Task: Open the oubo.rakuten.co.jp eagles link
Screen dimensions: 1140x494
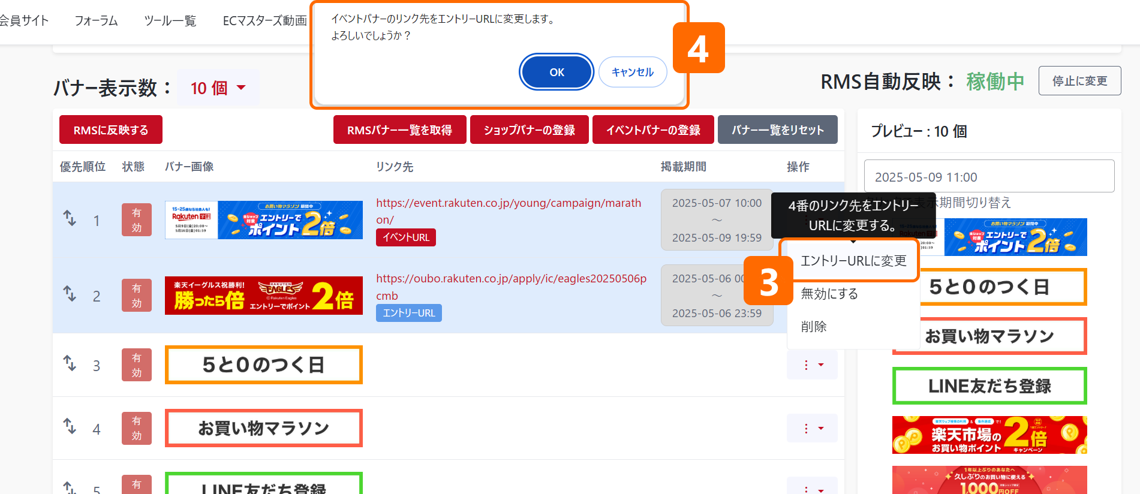Action: 512,287
